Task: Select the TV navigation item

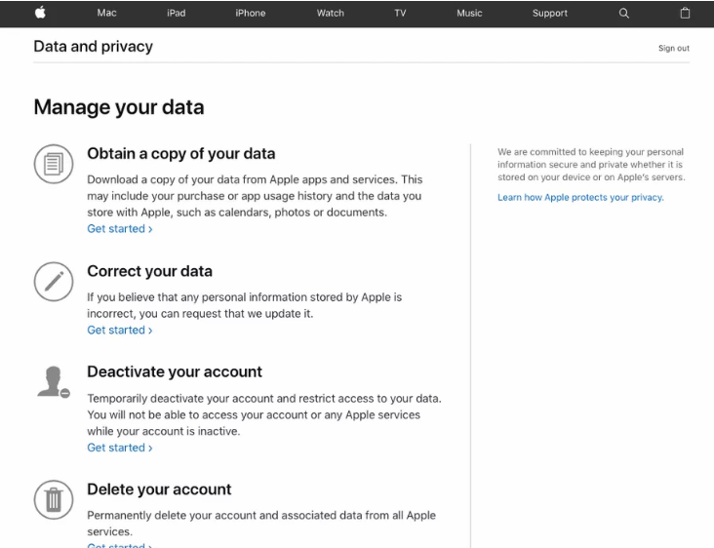Action: point(400,14)
